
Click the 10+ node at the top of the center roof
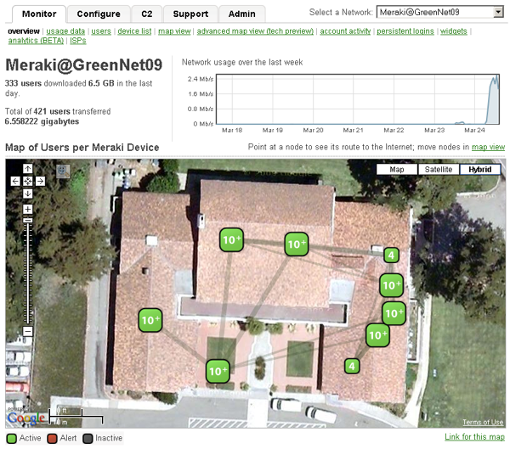pyautogui.click(x=231, y=239)
